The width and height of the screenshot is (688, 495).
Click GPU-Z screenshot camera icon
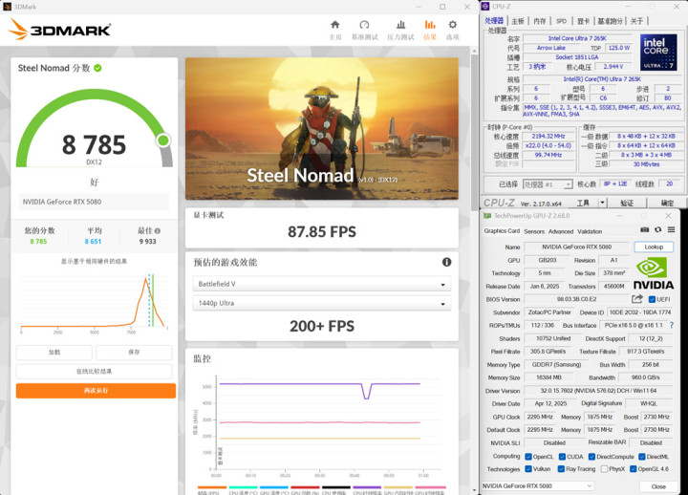[644, 230]
